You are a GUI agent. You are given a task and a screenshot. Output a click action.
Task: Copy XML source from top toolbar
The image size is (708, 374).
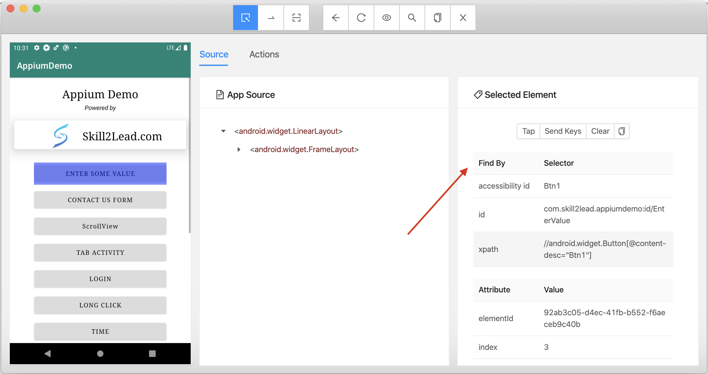[x=437, y=18]
